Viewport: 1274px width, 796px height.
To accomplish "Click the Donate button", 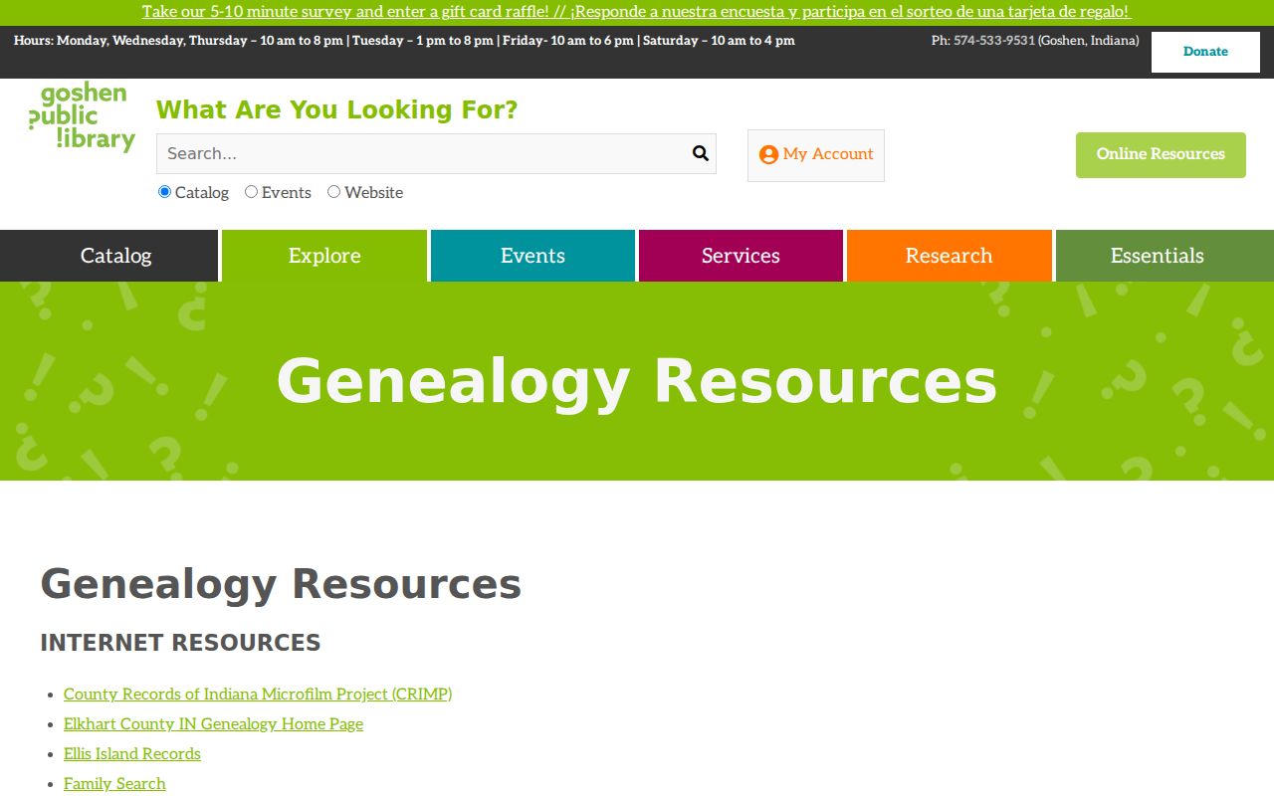I will point(1205,52).
